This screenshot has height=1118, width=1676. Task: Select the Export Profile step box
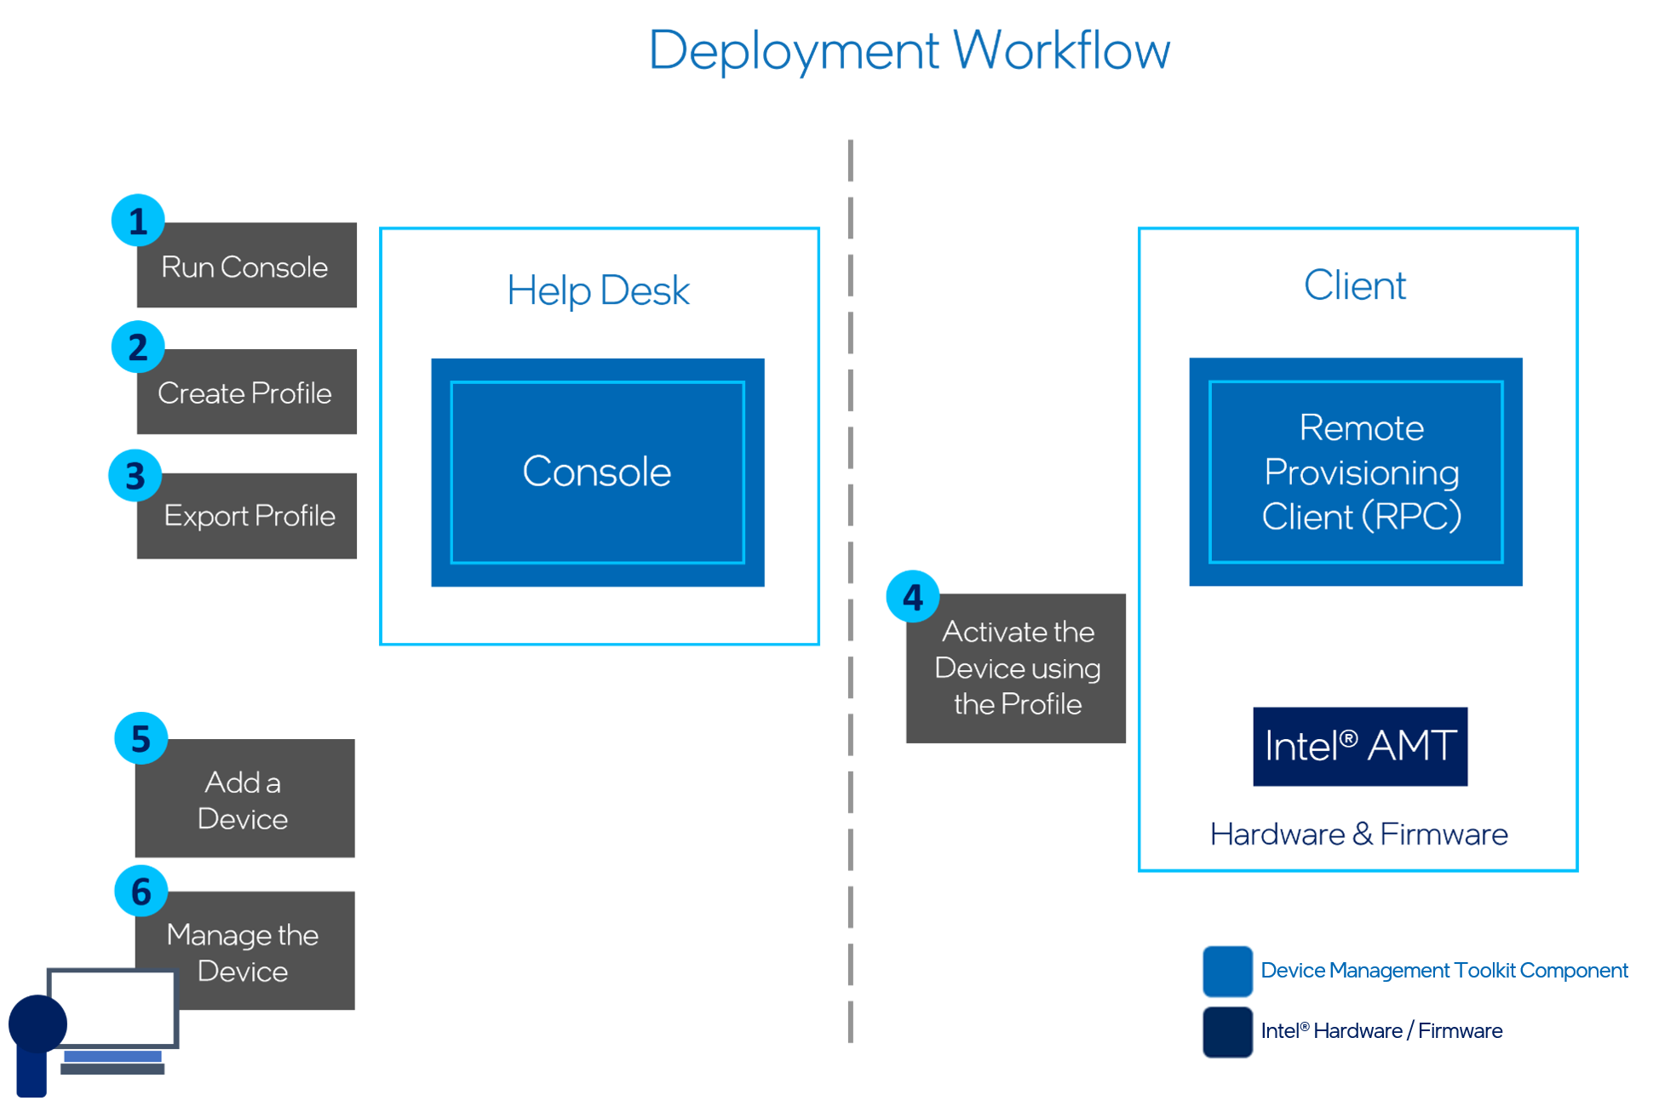(245, 515)
